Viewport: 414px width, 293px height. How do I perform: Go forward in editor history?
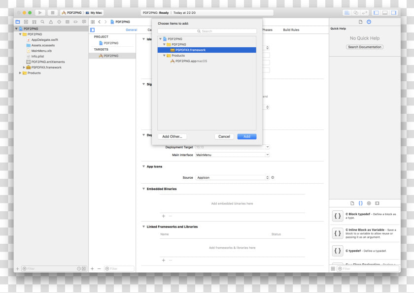point(105,22)
